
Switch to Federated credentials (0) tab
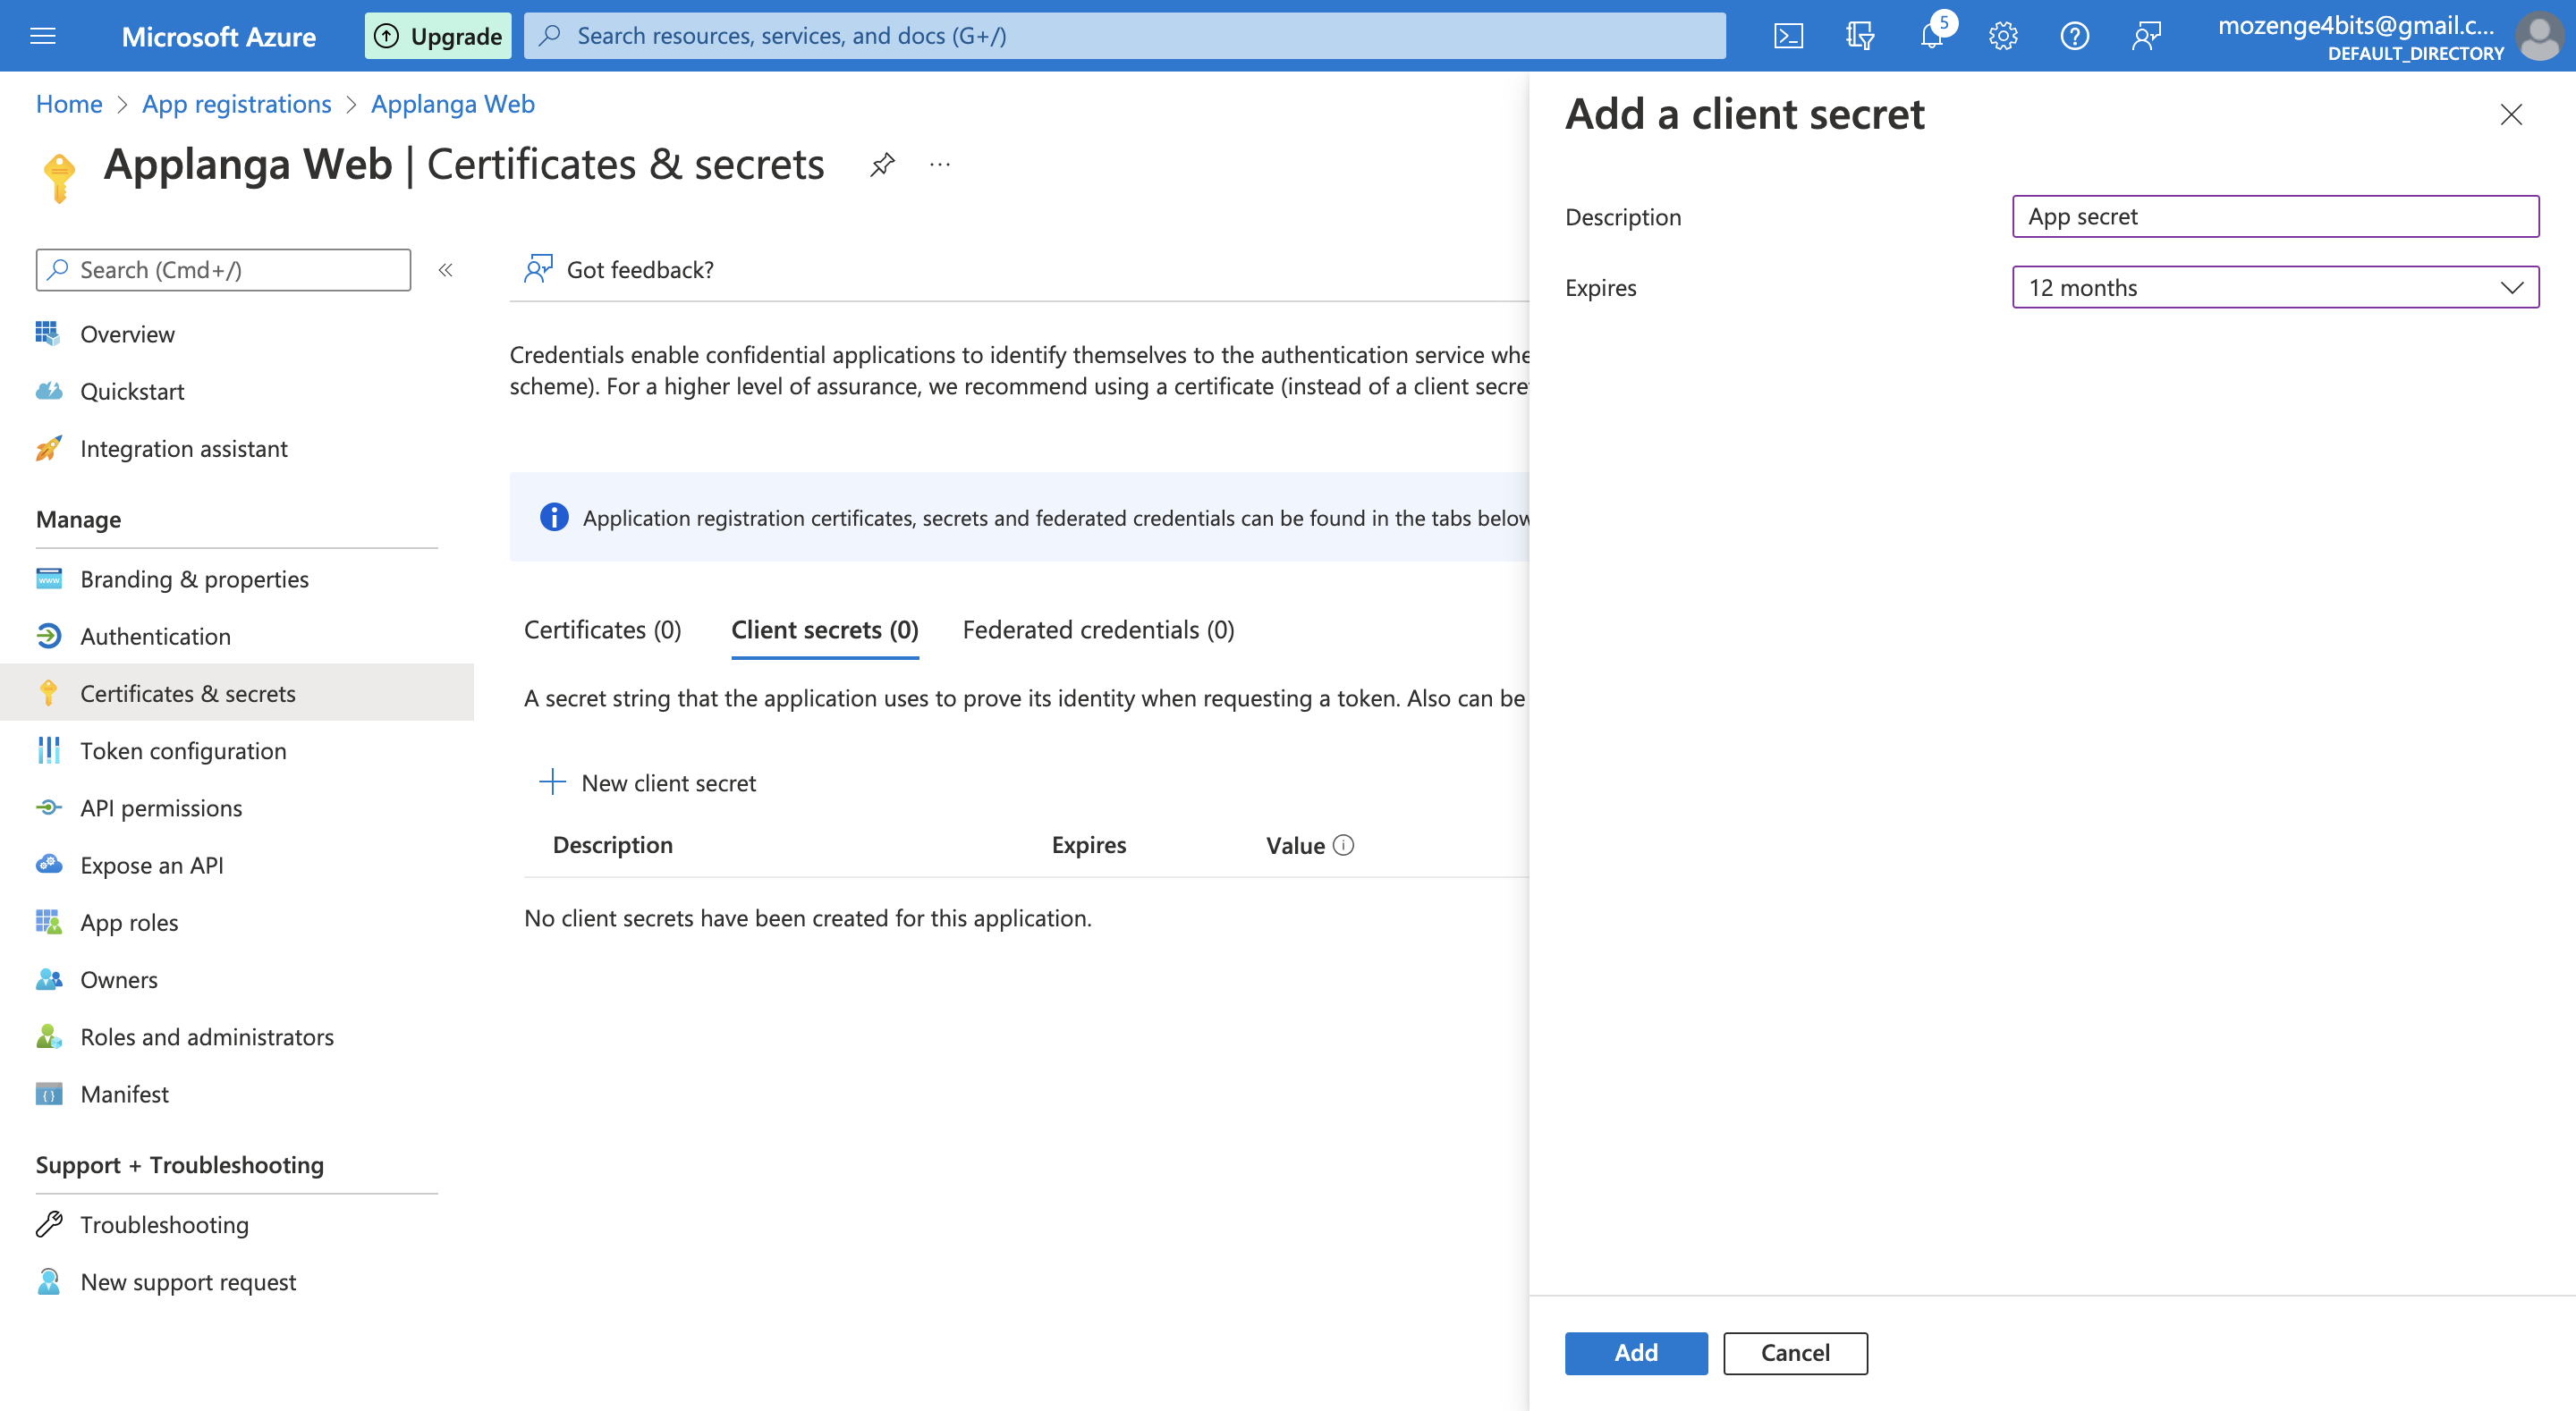click(x=1098, y=630)
